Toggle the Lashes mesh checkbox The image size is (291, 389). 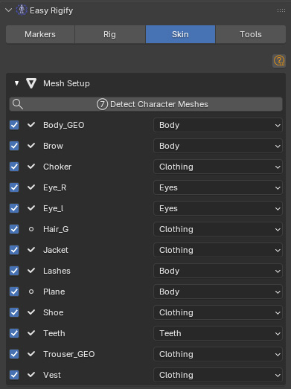click(14, 271)
